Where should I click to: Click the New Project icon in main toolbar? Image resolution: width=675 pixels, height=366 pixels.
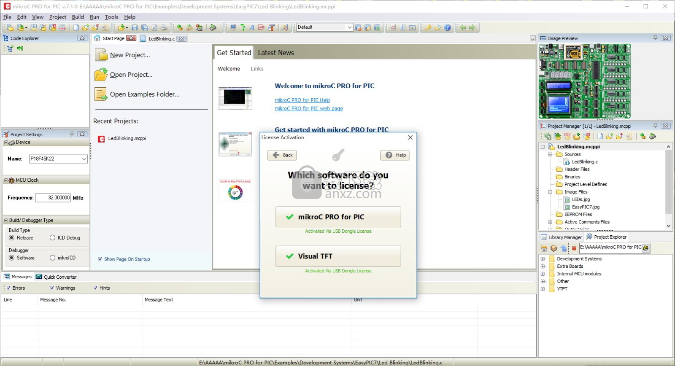(10, 28)
